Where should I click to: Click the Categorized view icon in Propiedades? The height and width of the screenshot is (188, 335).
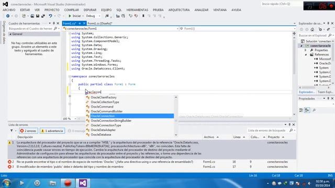pos(301,110)
